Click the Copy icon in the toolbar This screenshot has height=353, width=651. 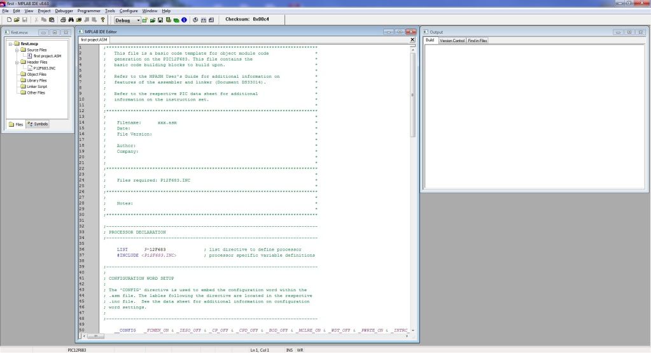(x=44, y=20)
